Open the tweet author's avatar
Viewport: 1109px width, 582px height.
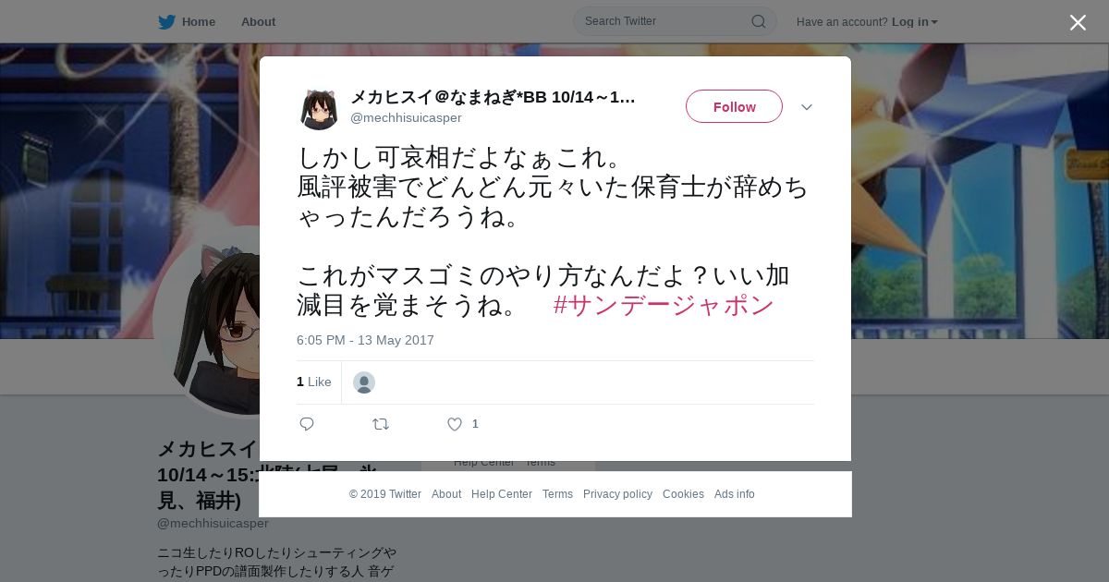pyautogui.click(x=319, y=108)
